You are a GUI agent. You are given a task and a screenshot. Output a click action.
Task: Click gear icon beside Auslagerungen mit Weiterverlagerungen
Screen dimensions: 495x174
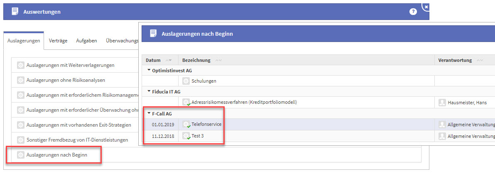click(x=20, y=65)
